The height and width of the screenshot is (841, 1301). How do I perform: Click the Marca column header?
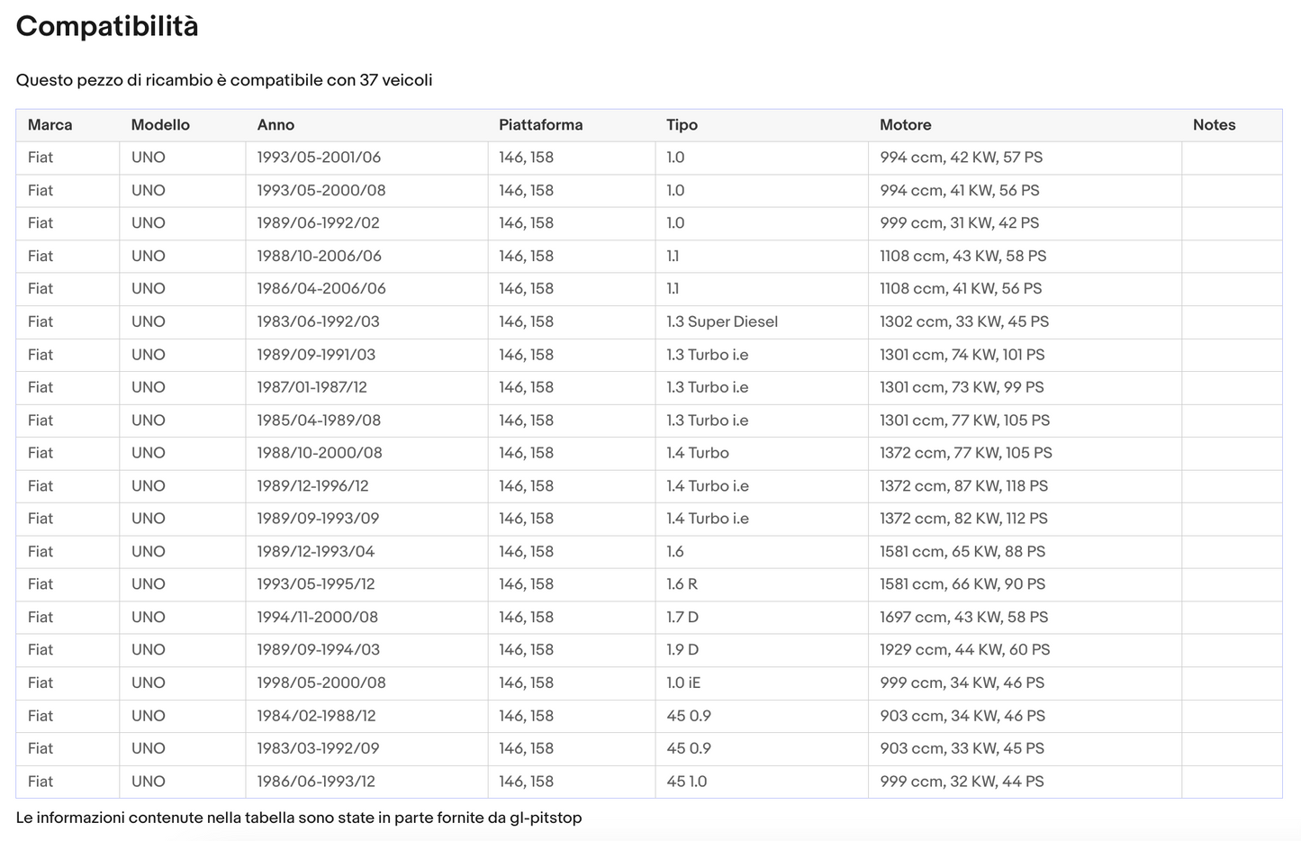click(x=50, y=125)
